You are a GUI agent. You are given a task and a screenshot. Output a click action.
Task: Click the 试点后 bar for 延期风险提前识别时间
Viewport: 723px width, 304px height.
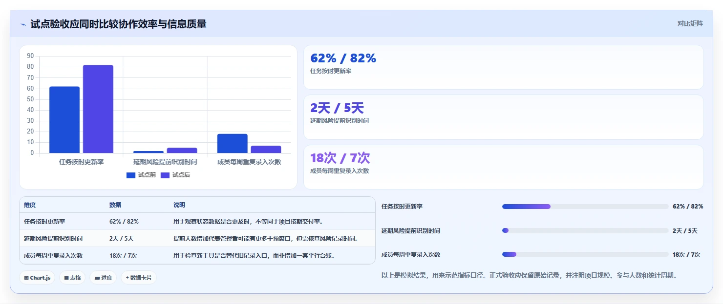pyautogui.click(x=182, y=151)
